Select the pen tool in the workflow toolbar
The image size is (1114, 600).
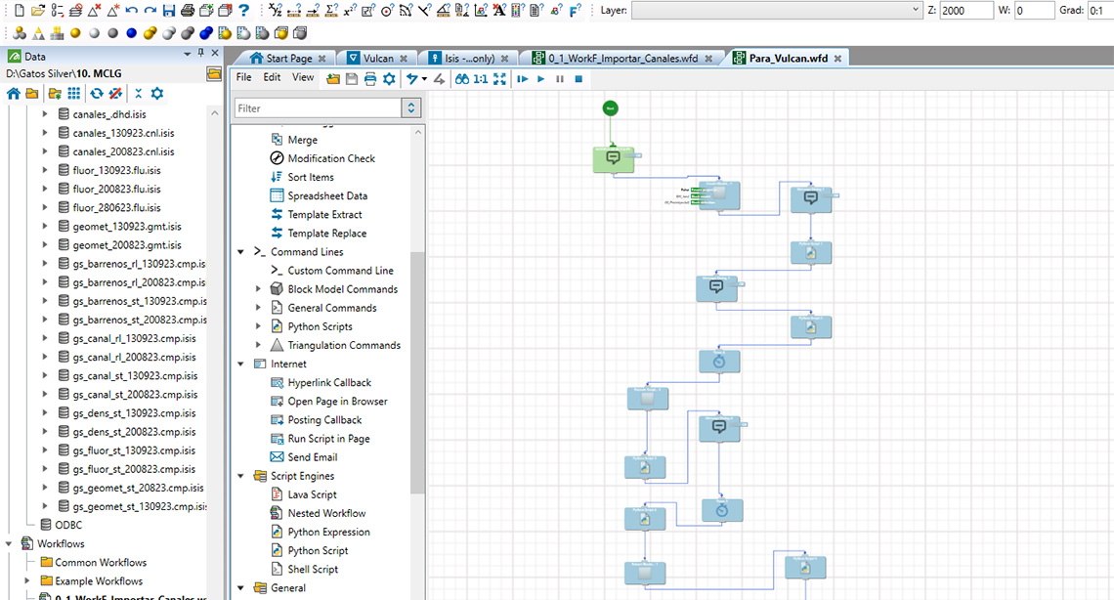pos(440,78)
